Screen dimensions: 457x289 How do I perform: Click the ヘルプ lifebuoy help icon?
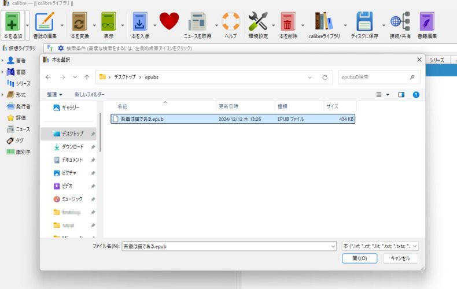tap(231, 21)
